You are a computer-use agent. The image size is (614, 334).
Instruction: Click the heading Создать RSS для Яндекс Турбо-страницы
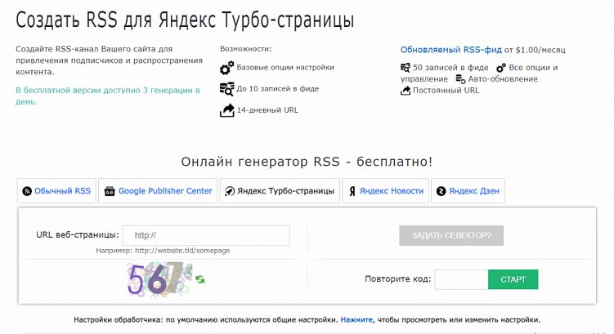(x=185, y=20)
